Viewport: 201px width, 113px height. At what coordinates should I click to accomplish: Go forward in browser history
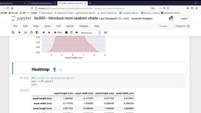pyautogui.click(x=3, y=8)
